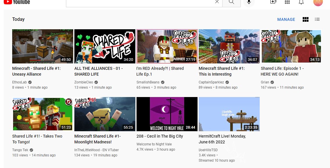Click title 'Shared Life #1! - Takes Two To Tango!'
Viewport: 330px width, 168px height.
coord(37,139)
